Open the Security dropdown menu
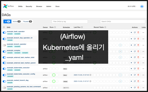The width and height of the screenshot is (148, 92). pyautogui.click(x=29, y=6)
